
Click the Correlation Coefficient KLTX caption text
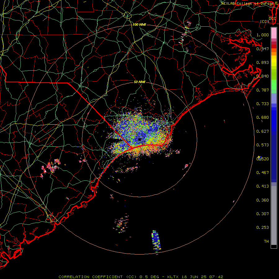(x=141, y=277)
